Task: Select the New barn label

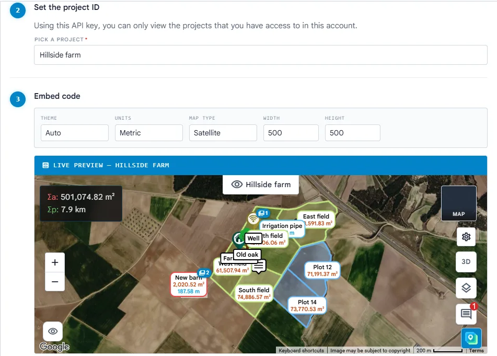Action: [x=189, y=284]
